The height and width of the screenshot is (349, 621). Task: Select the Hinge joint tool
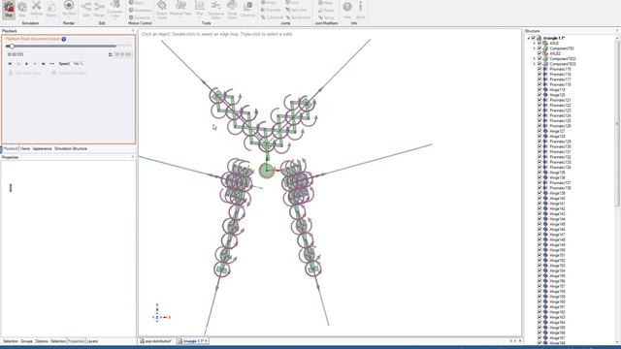pos(269,2)
